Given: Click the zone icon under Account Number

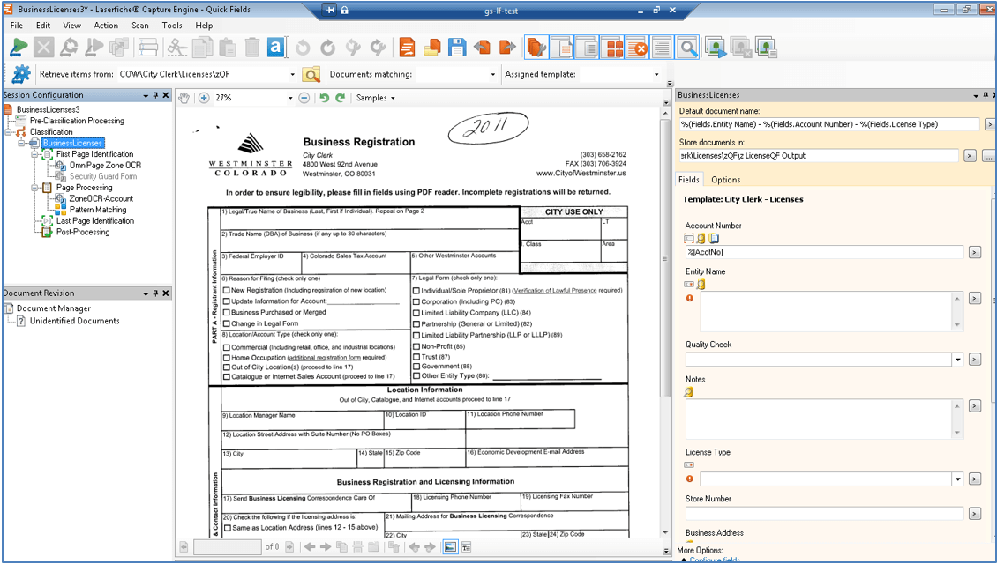Looking at the screenshot, I should [x=688, y=238].
